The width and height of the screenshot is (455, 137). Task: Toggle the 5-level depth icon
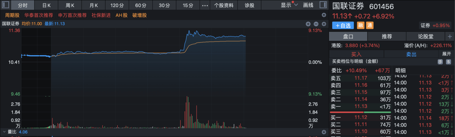point(448,62)
